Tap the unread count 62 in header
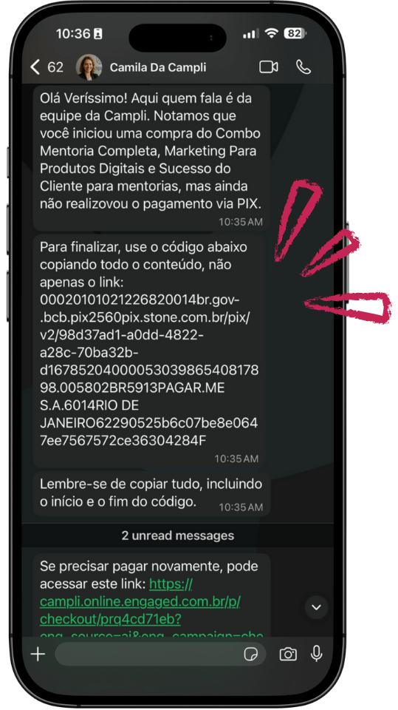The width and height of the screenshot is (398, 710). tap(55, 67)
